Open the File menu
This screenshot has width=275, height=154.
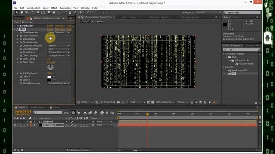coord(15,8)
